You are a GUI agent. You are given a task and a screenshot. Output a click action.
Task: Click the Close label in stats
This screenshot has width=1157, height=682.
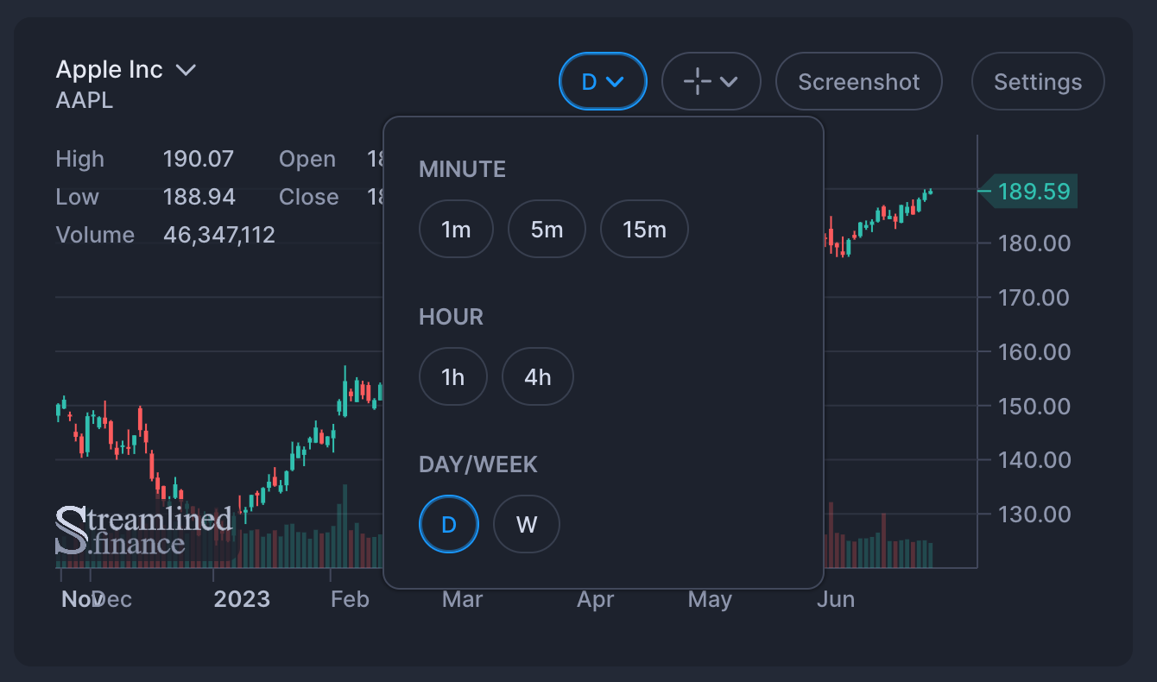(308, 197)
